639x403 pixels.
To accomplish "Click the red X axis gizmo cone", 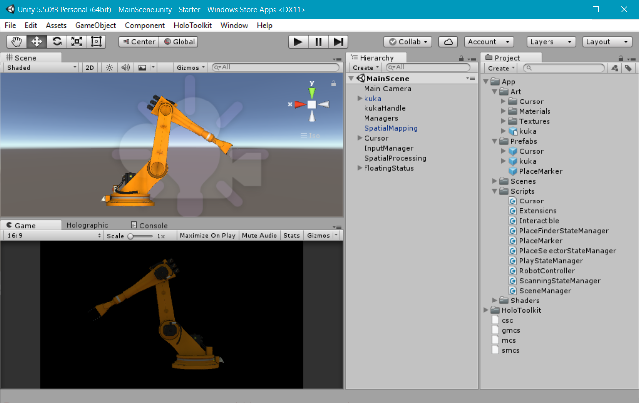I will click(x=300, y=104).
